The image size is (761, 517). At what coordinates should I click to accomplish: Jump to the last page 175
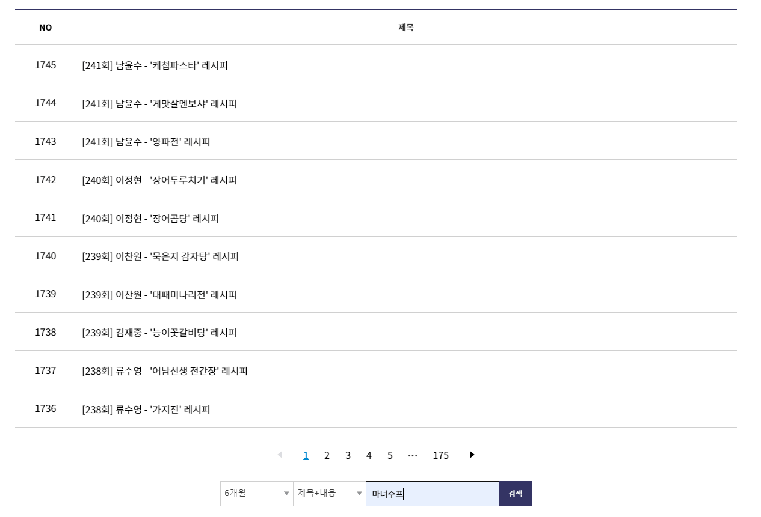point(441,455)
